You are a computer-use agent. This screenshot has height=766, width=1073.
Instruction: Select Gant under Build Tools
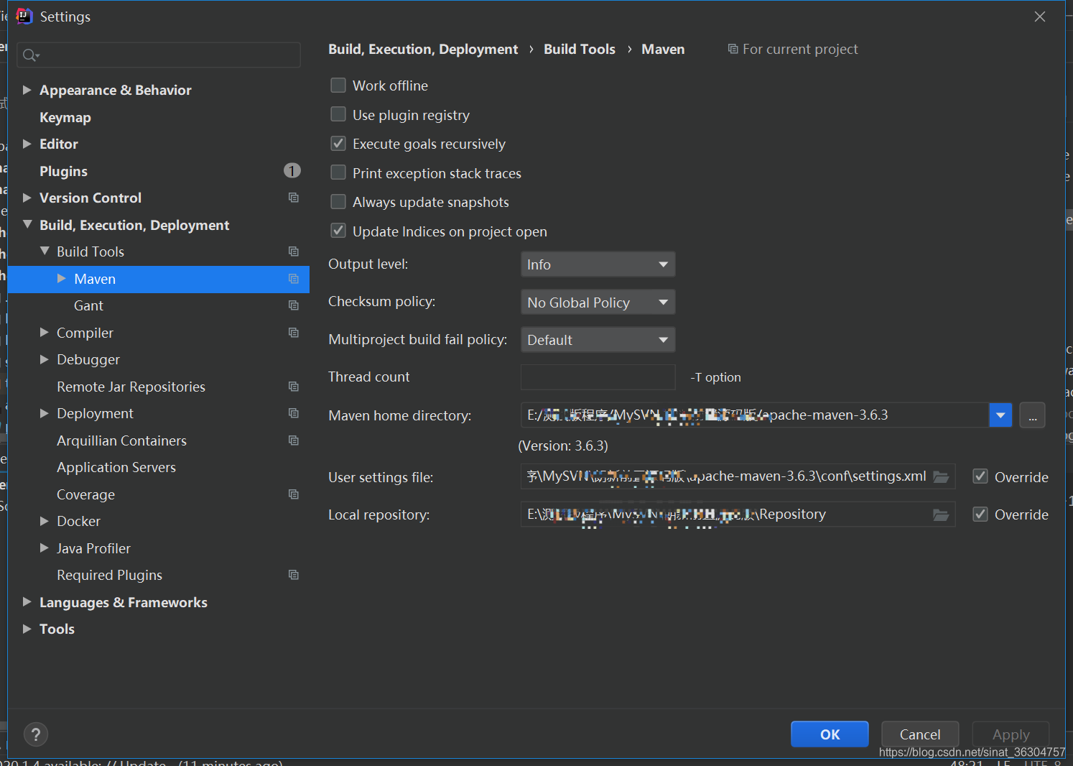[x=88, y=305]
